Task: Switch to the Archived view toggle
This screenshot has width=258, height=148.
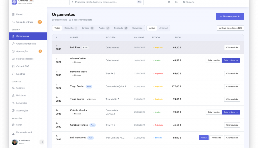Action: pyautogui.click(x=163, y=28)
